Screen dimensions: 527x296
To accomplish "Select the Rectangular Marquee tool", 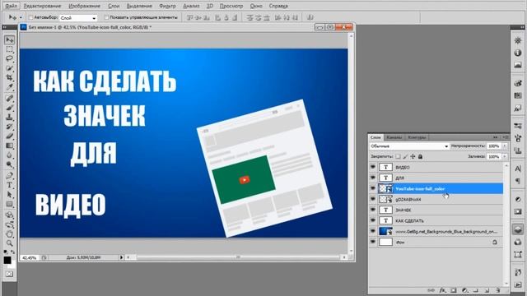I will [9, 49].
